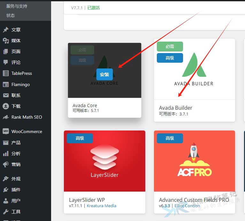Viewport: 245px width, 221px height.
Task: Click the bar chart icon next to 分析
Action: (6, 154)
